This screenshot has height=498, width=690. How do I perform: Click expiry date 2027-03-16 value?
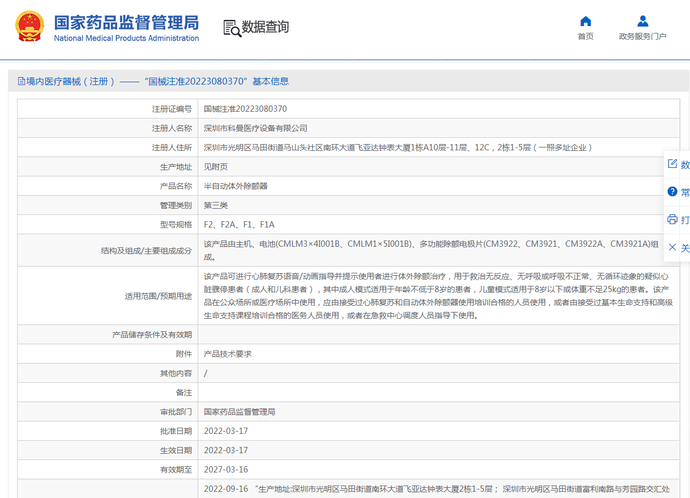coord(226,470)
